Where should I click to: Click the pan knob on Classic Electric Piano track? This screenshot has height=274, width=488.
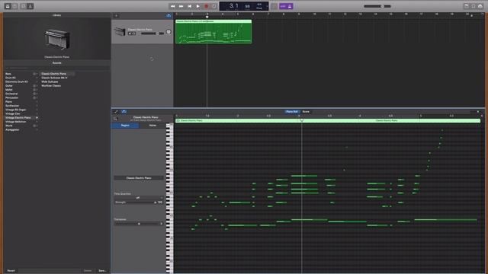pos(169,32)
